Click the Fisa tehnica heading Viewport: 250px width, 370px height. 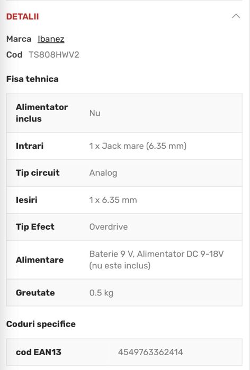tap(32, 79)
